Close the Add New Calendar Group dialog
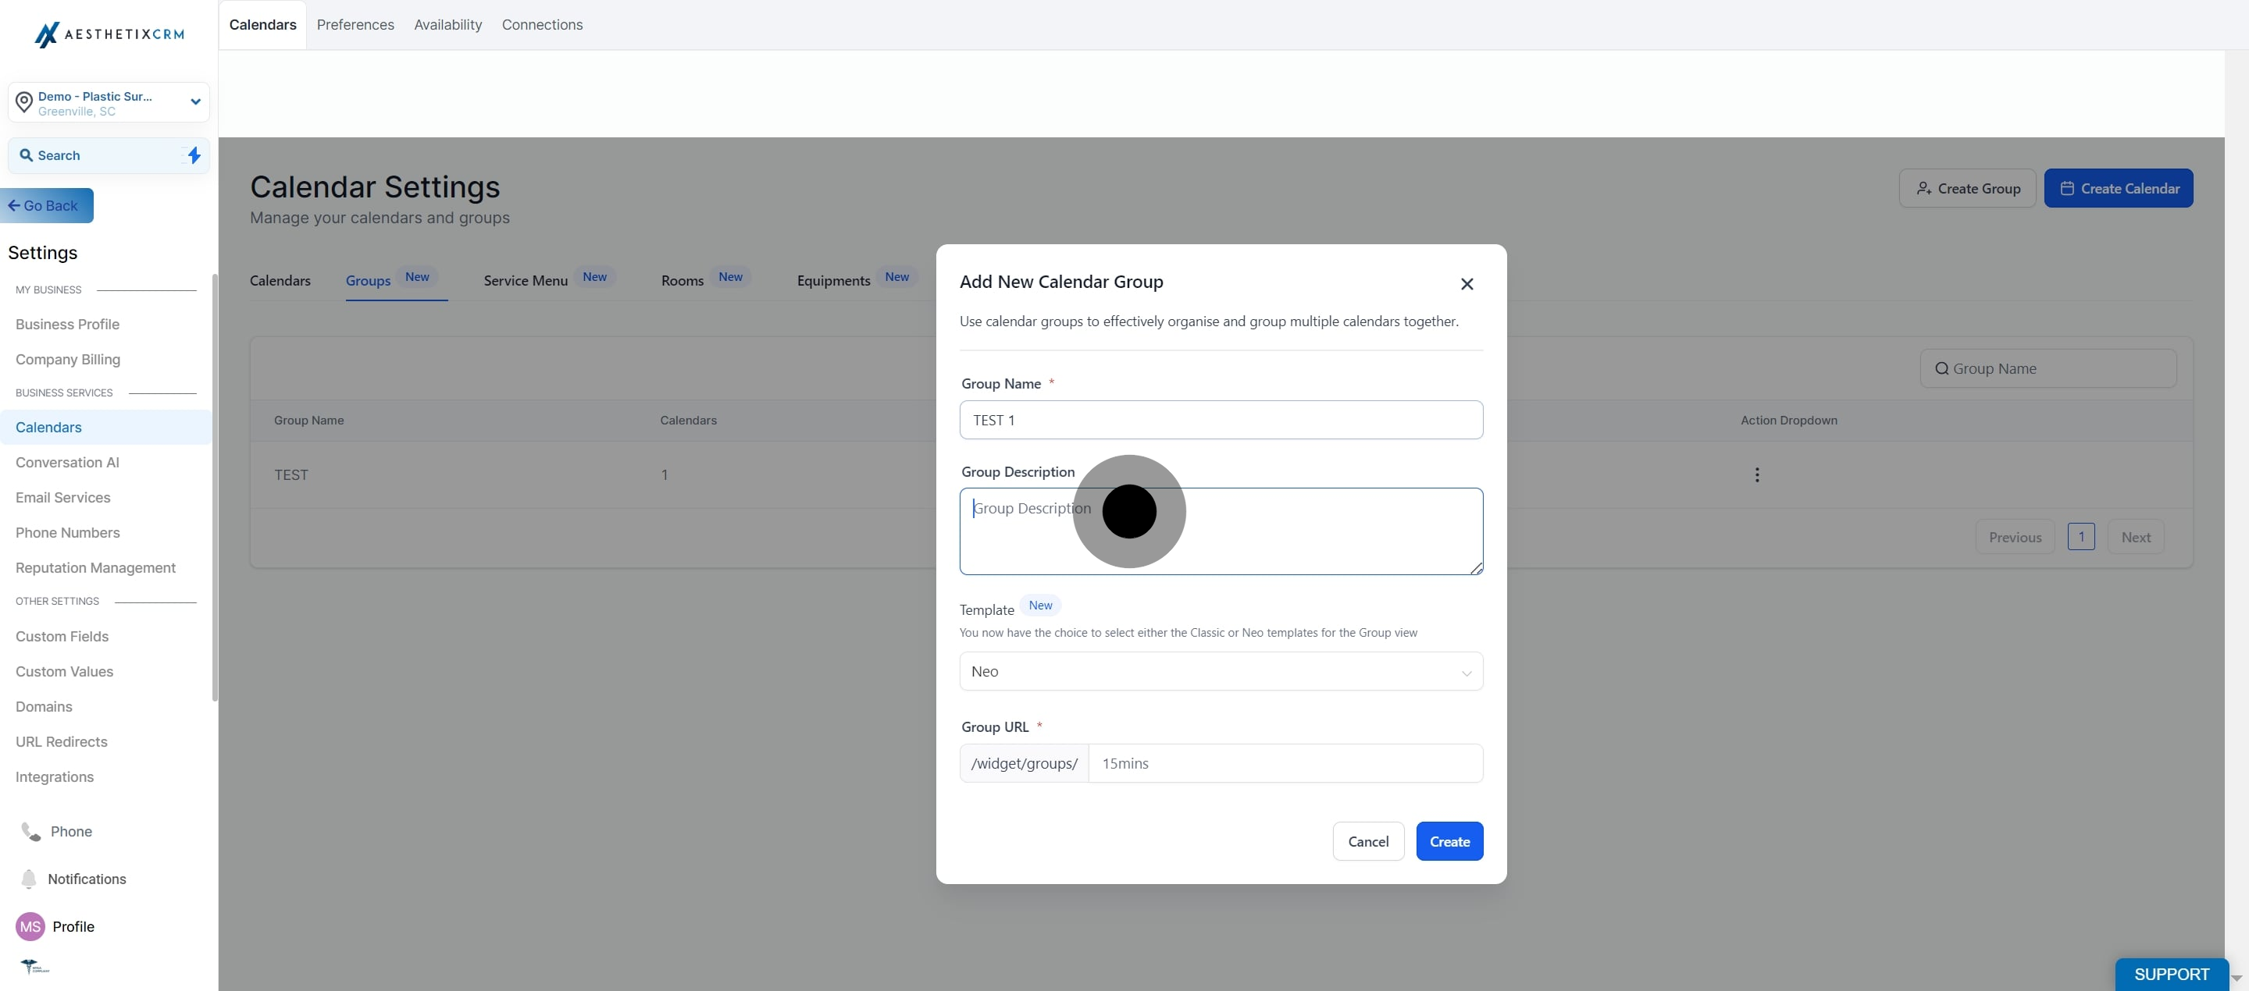Viewport: 2249px width, 991px height. click(1467, 284)
